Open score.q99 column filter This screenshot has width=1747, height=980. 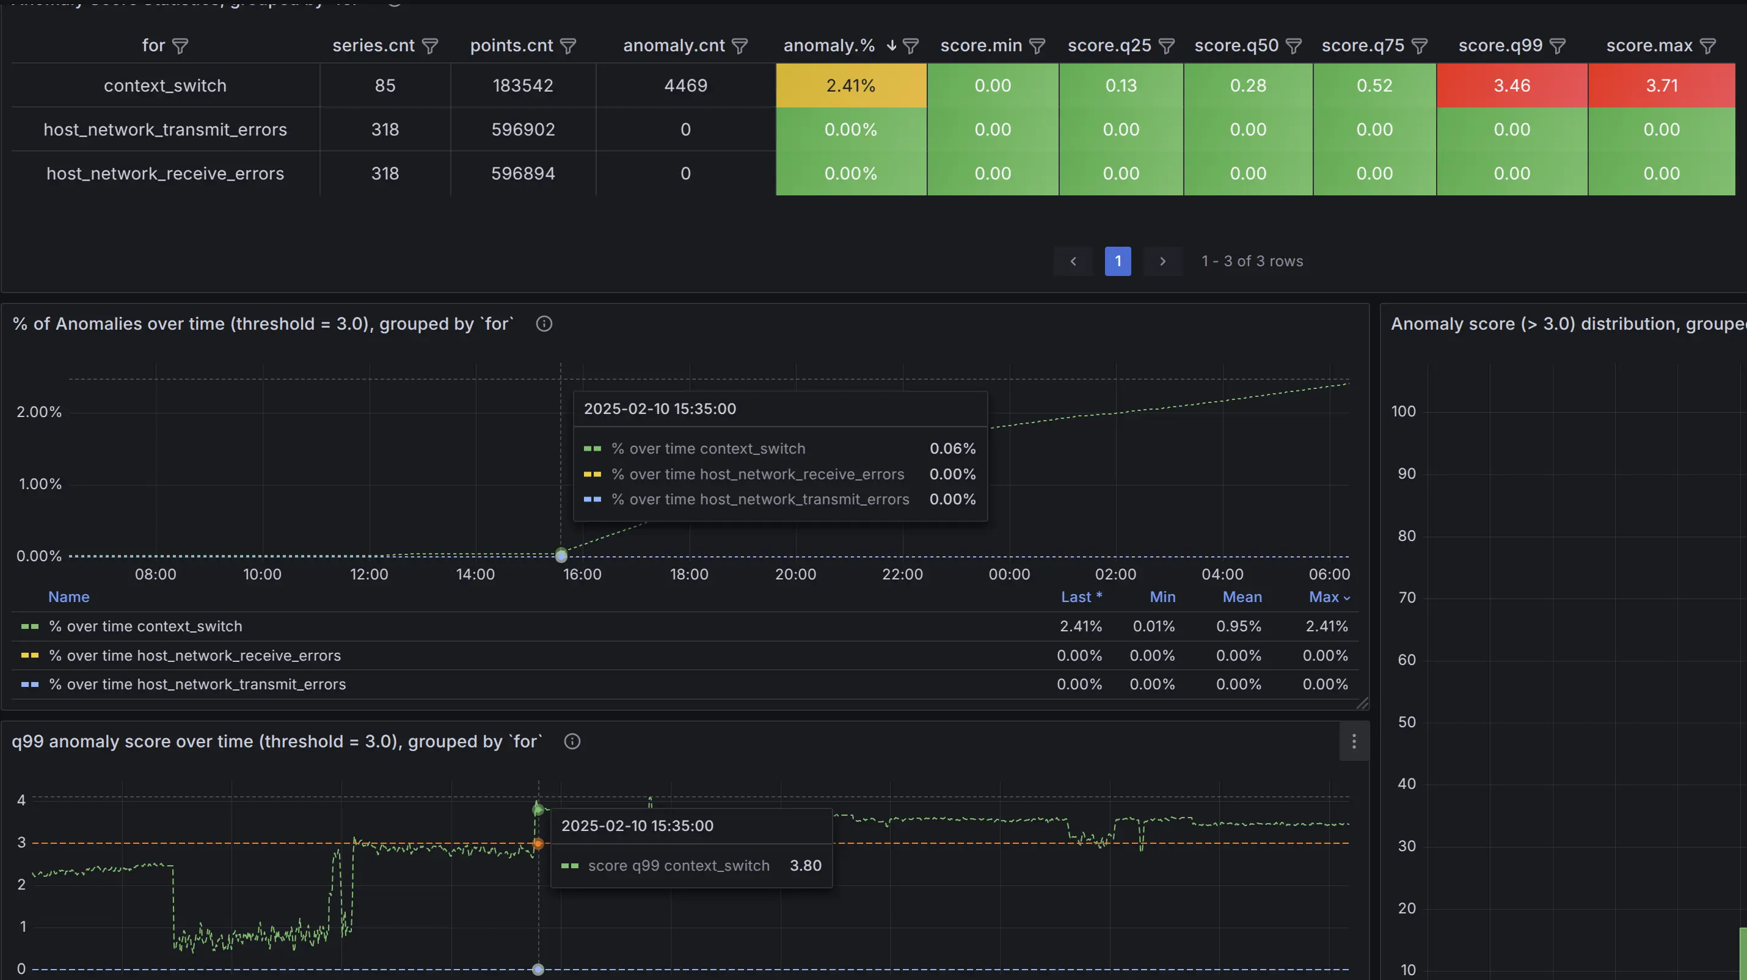[1558, 46]
